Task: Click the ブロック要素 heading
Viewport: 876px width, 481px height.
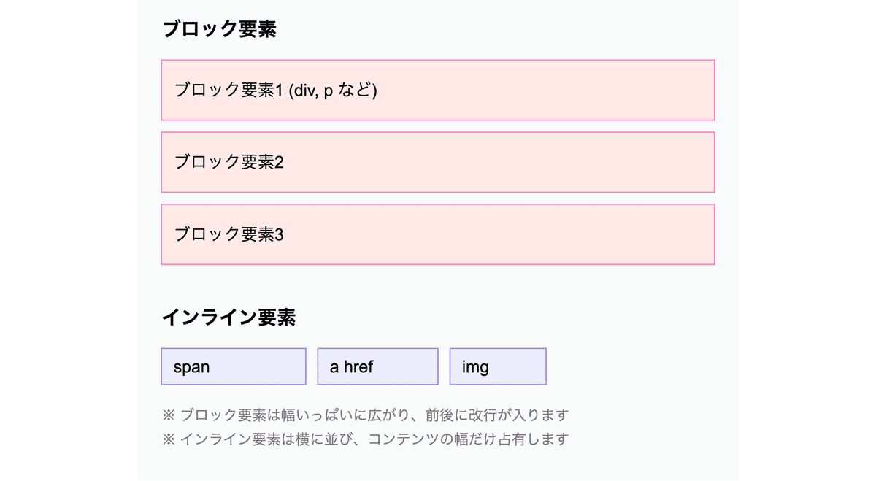Action: [219, 29]
